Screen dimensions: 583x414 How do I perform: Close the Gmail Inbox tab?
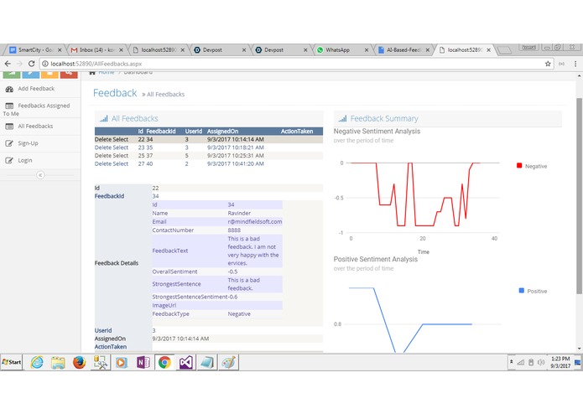coord(121,50)
